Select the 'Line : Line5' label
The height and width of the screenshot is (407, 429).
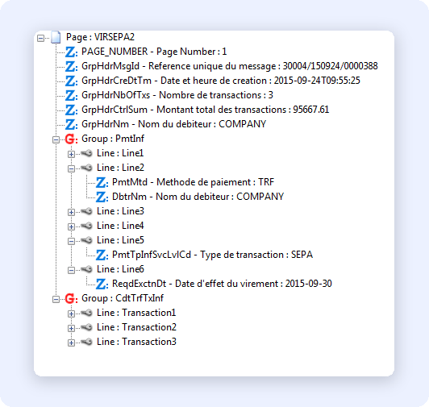(x=120, y=240)
